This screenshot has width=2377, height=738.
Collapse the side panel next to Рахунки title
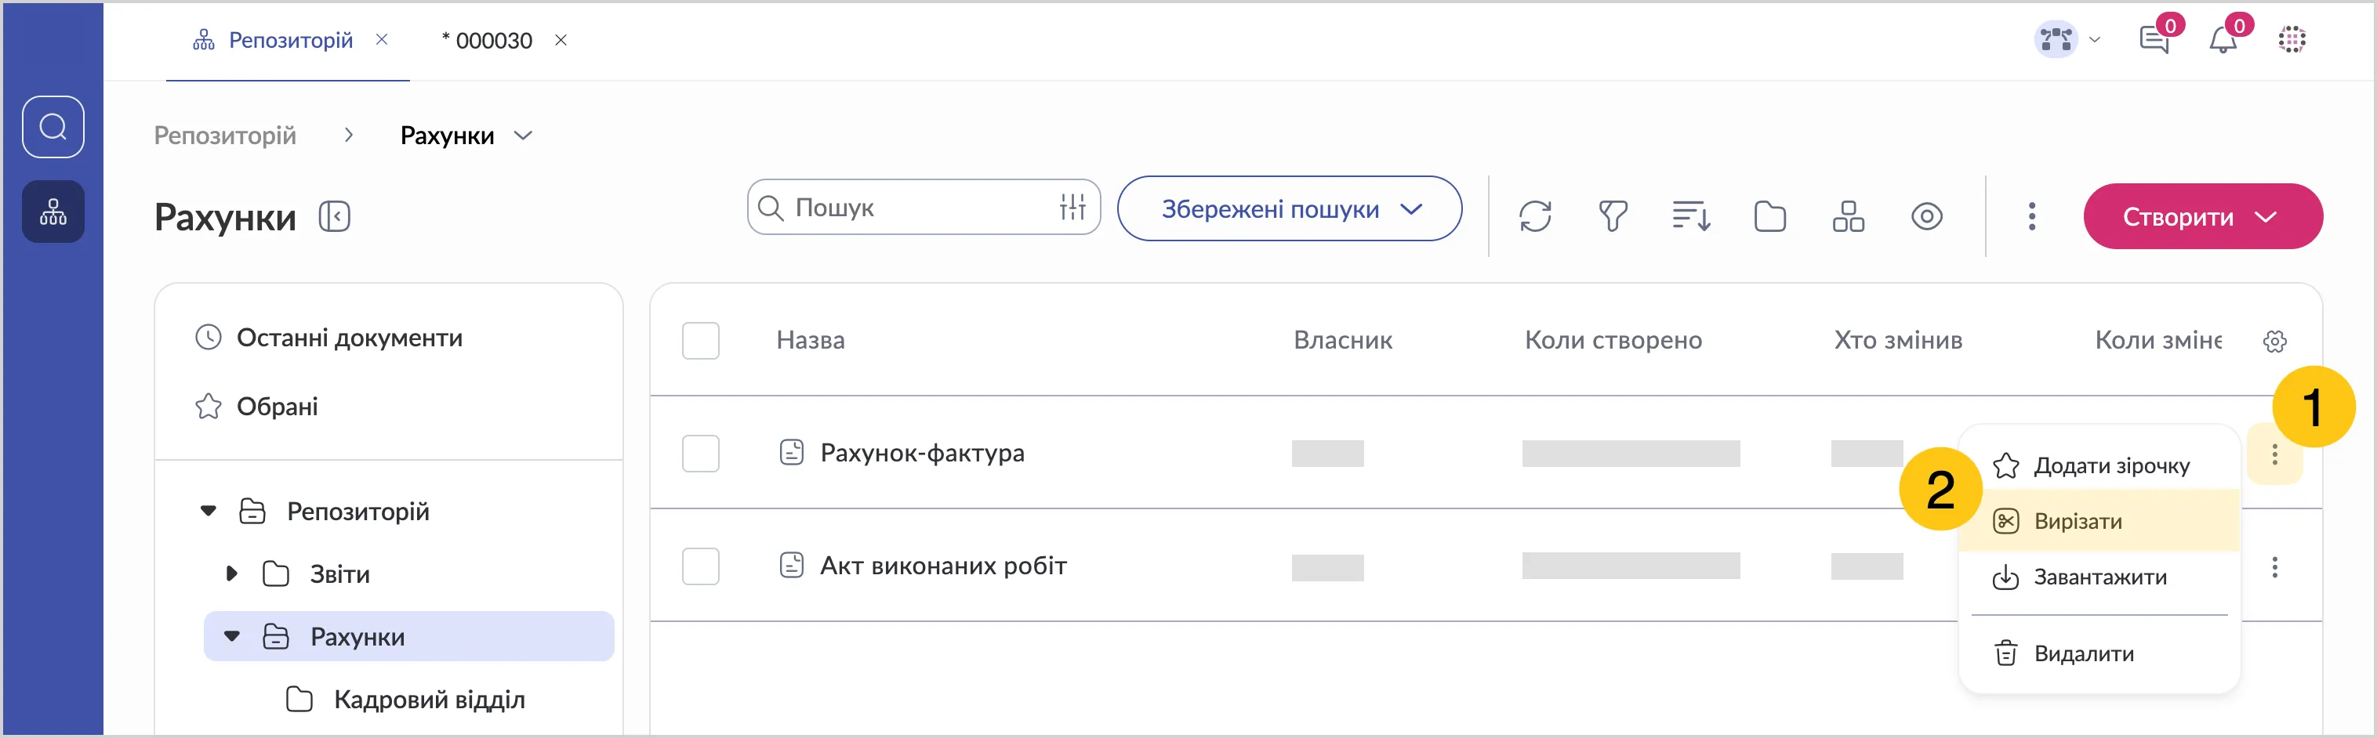(x=334, y=217)
